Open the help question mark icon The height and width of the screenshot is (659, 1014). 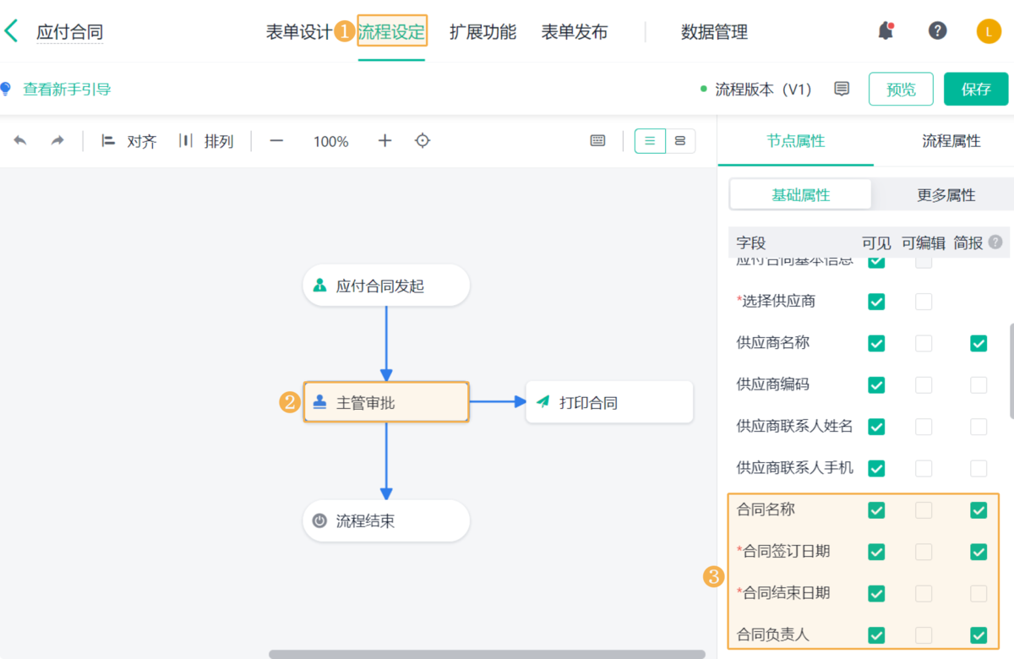click(x=937, y=31)
